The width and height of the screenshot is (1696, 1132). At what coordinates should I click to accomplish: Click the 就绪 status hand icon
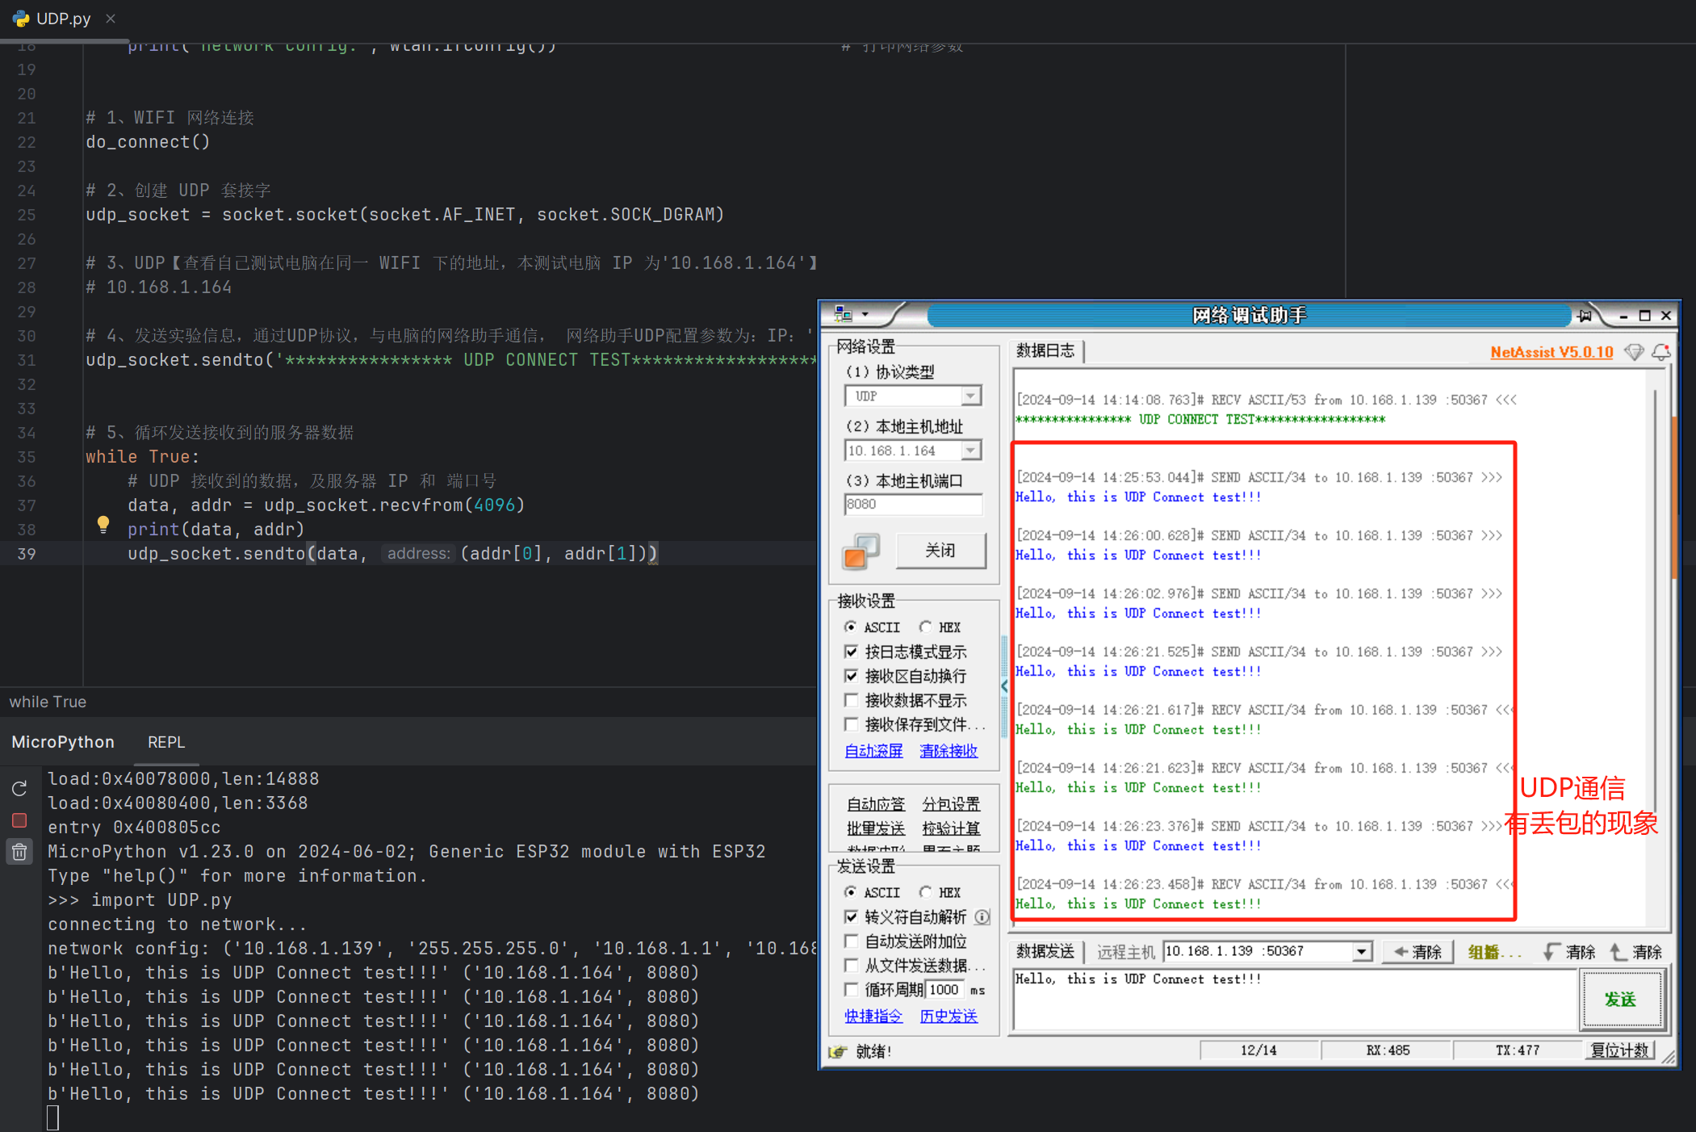click(x=838, y=1051)
